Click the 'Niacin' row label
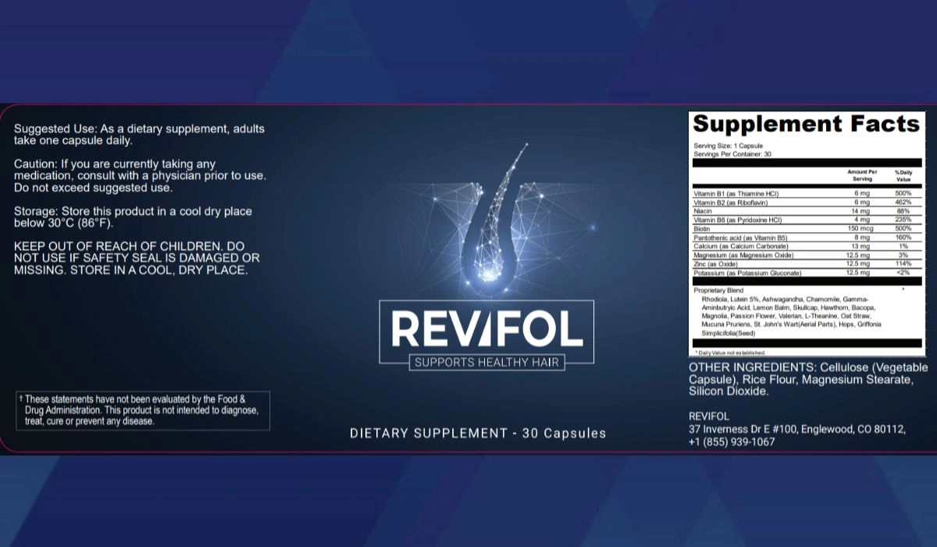Viewport: 937px width, 547px height. tap(702, 211)
